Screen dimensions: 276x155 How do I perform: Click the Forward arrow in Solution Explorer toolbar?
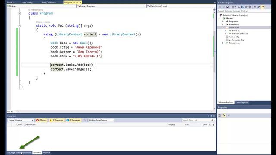[x=223, y=7]
